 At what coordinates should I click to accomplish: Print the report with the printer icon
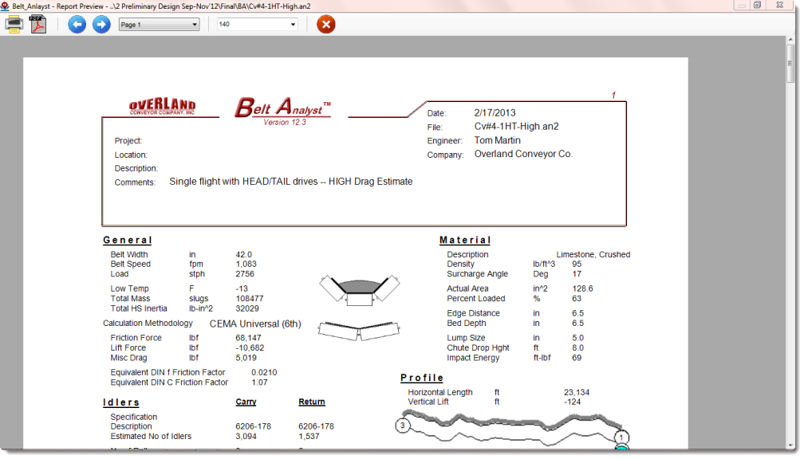(x=14, y=24)
